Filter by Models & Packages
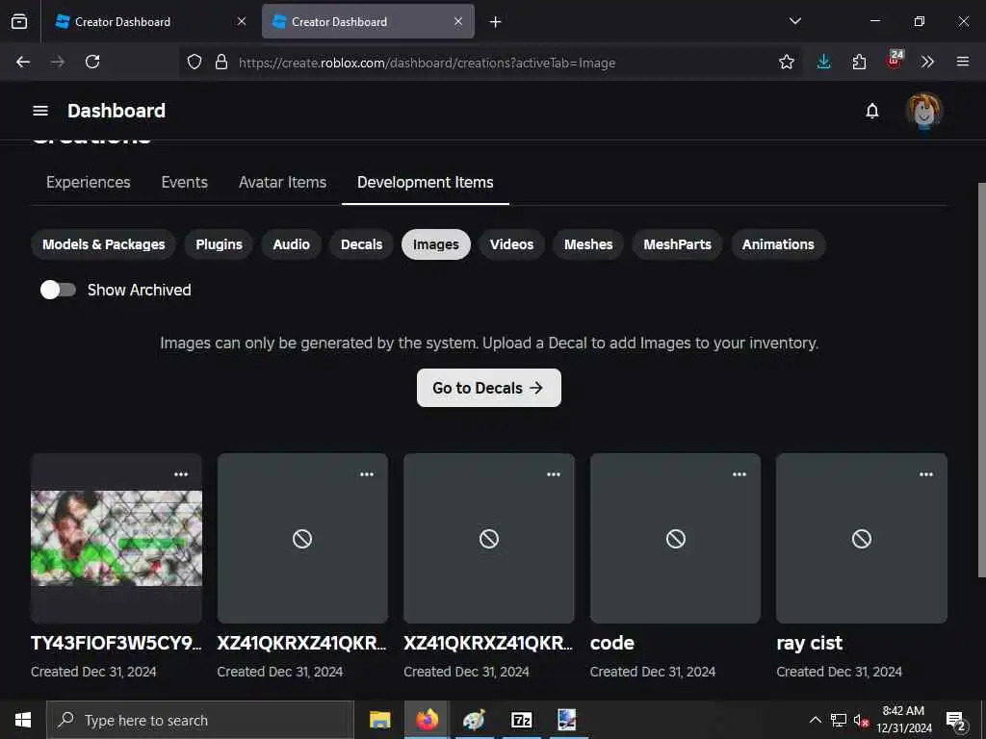 tap(104, 244)
